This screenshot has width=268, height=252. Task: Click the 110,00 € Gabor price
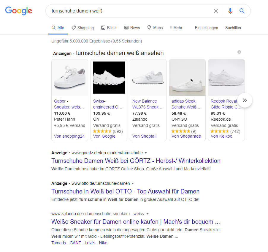coord(62,113)
